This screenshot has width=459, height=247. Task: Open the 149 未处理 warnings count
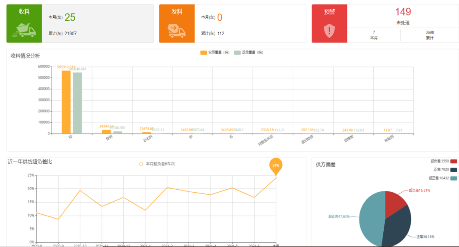click(x=403, y=16)
